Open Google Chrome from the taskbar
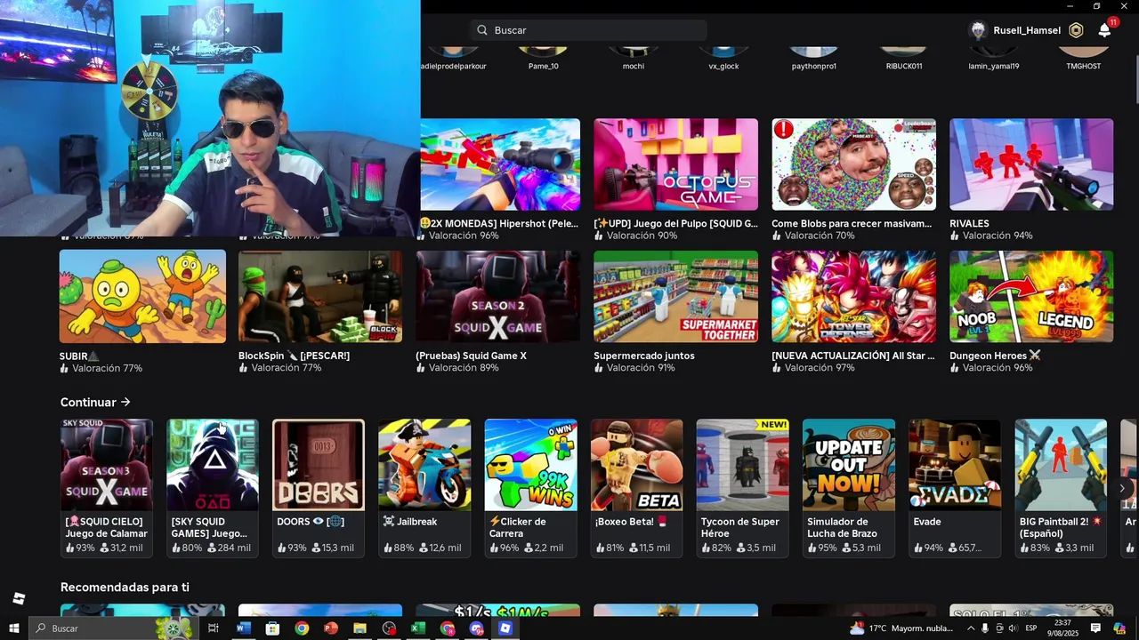This screenshot has height=640, width=1139. (x=302, y=628)
